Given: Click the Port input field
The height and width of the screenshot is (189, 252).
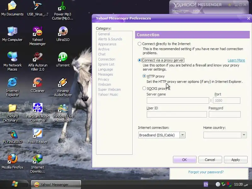Looking at the screenshot, I should (226, 100).
